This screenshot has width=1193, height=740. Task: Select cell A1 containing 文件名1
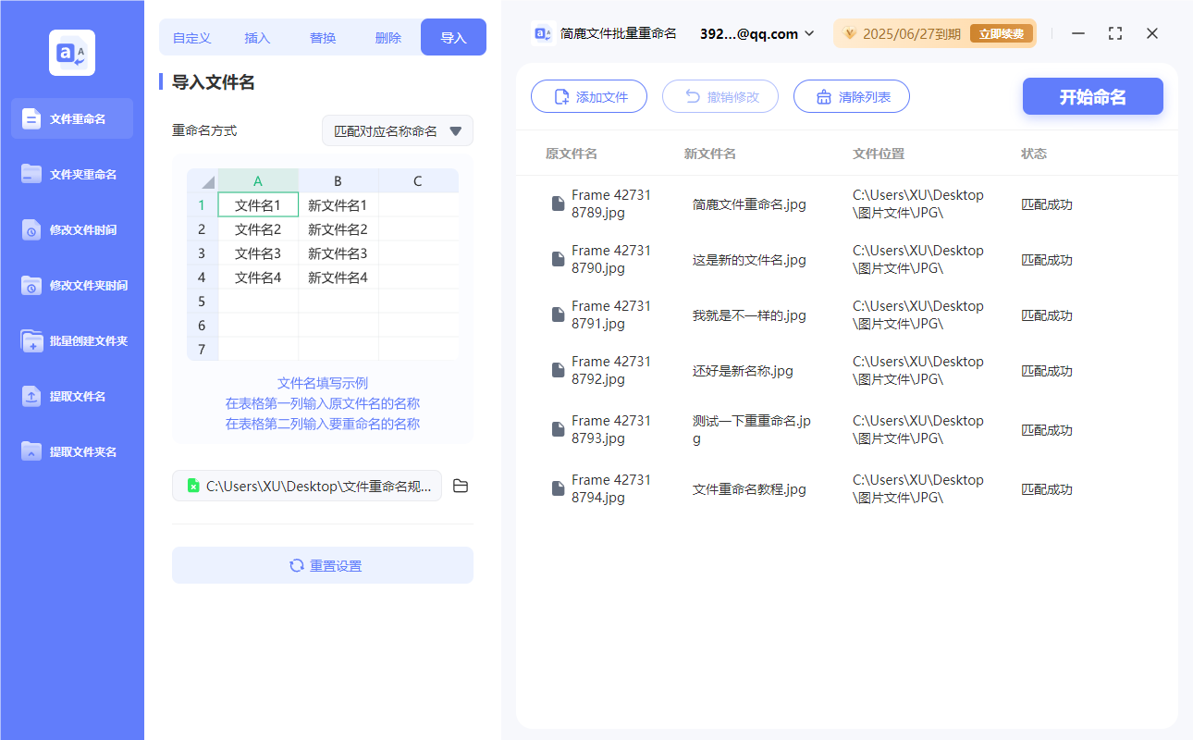pyautogui.click(x=258, y=203)
